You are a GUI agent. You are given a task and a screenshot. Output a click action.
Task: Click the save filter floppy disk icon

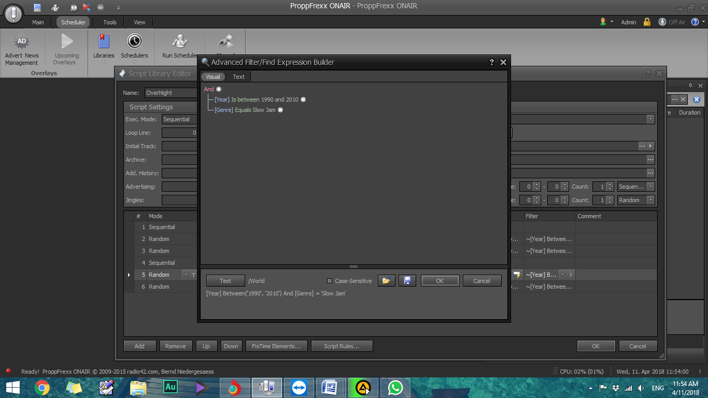[407, 281]
